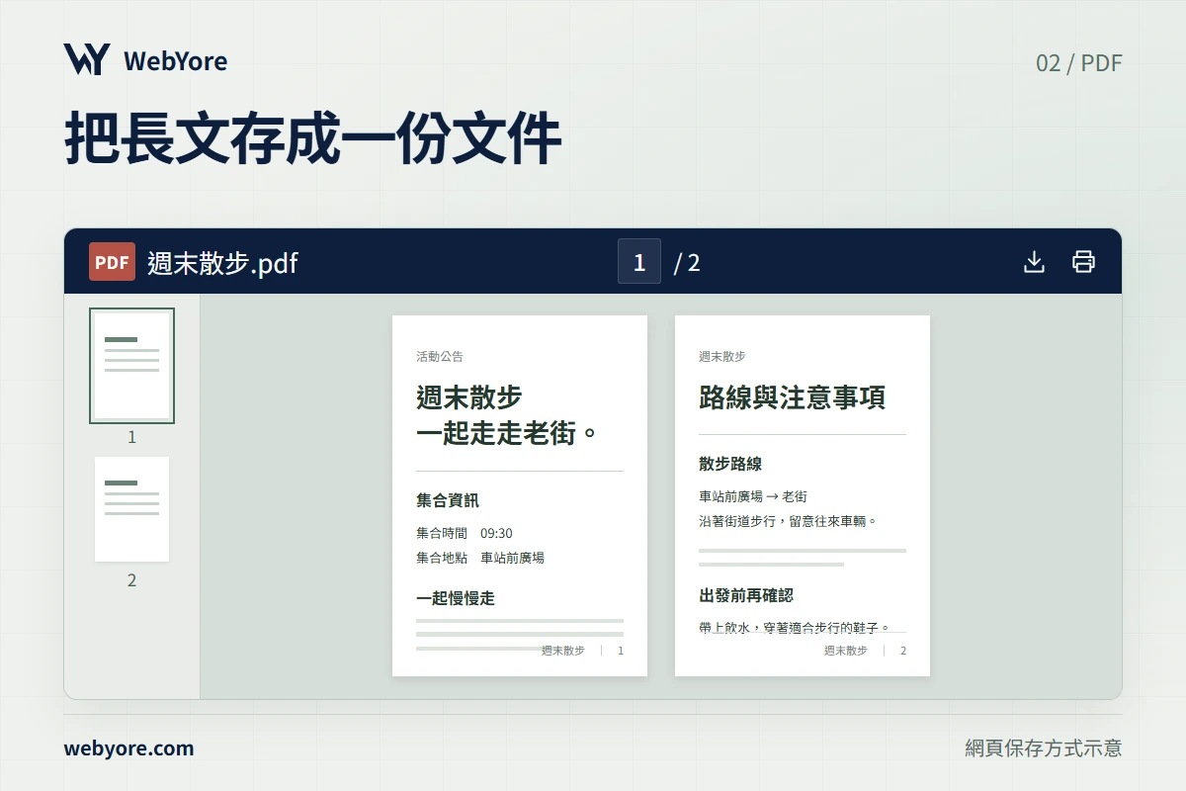Click the caption 網頁保存方式示意
Image resolution: width=1186 pixels, height=791 pixels.
1044,748
